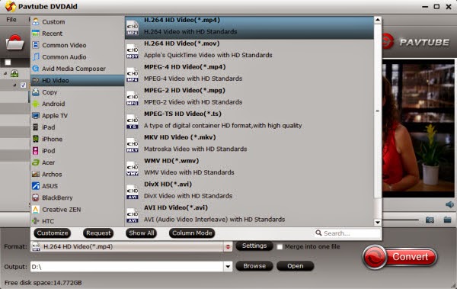Click the Common Video film icon

pyautogui.click(x=36, y=45)
